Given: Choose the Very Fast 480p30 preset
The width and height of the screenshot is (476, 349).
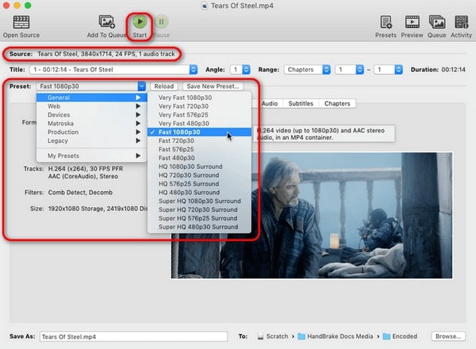Looking at the screenshot, I should point(199,123).
